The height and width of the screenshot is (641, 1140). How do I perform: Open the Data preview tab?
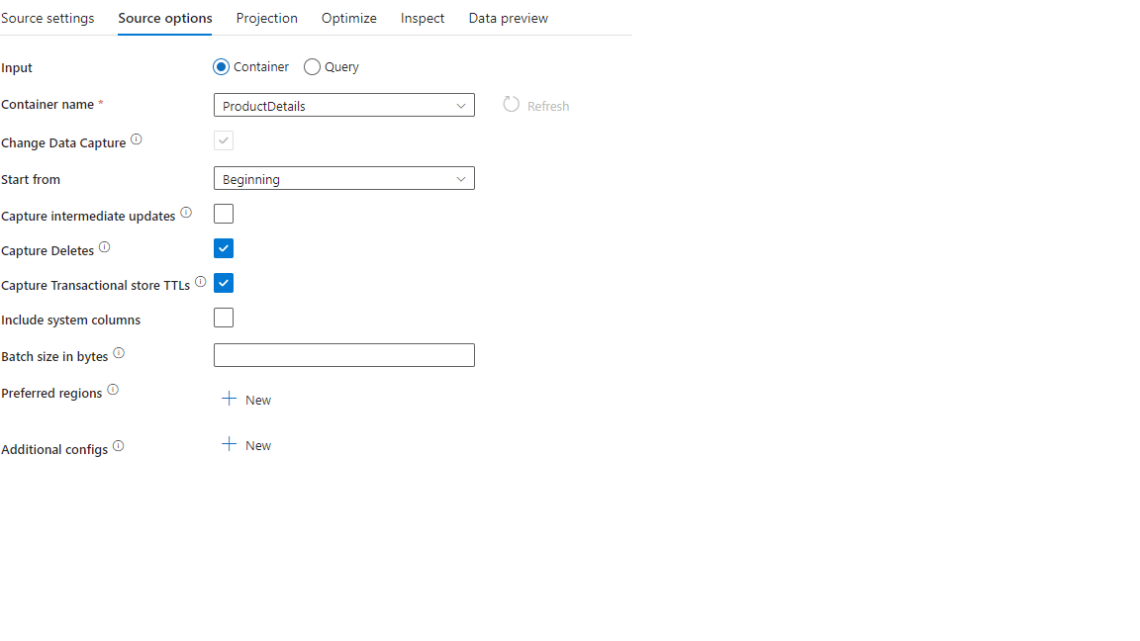508,18
